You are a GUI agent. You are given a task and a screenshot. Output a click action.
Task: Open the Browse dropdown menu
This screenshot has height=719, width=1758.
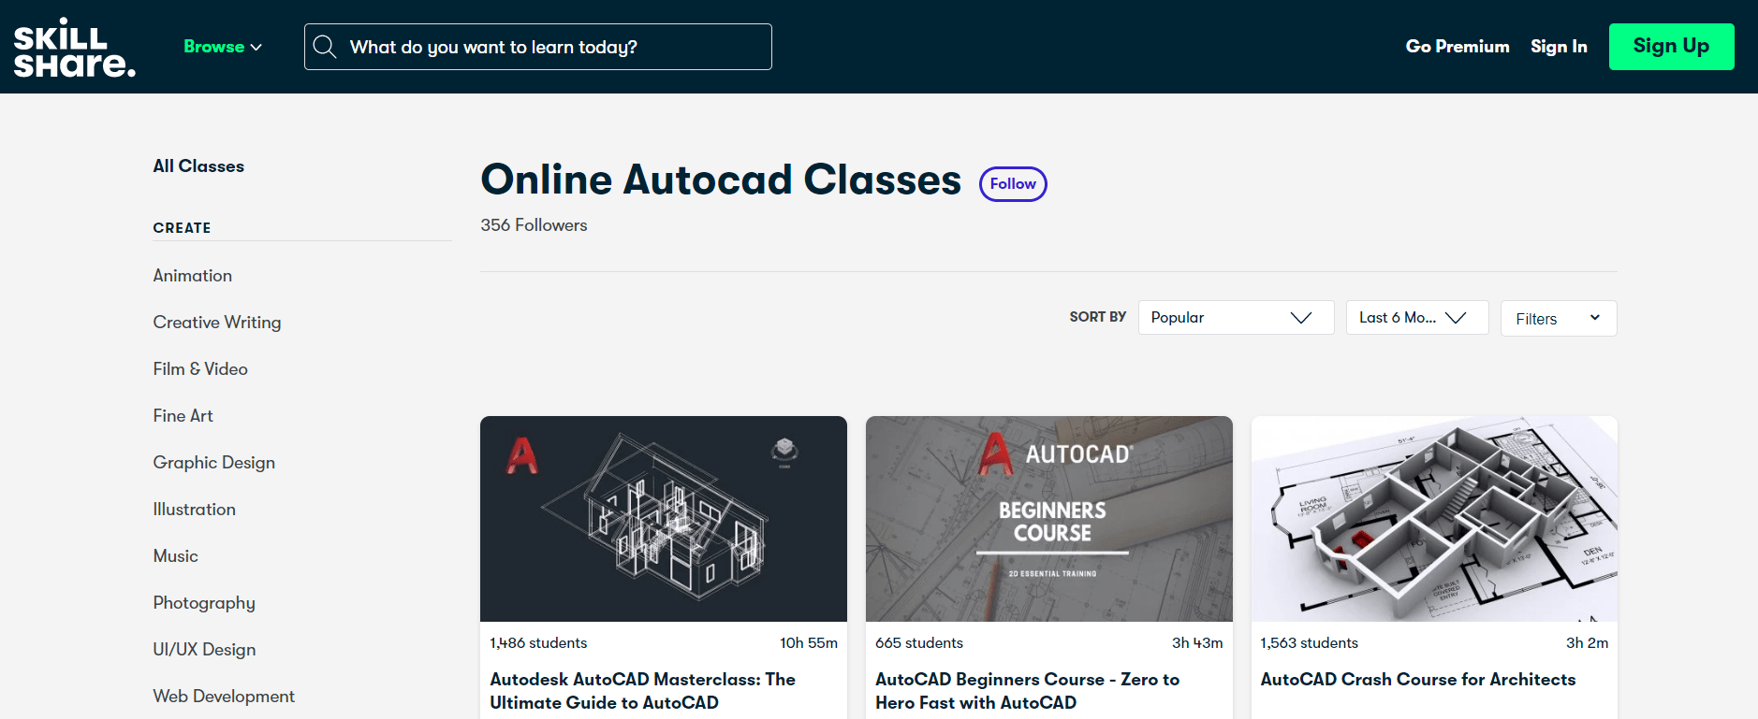pos(223,47)
